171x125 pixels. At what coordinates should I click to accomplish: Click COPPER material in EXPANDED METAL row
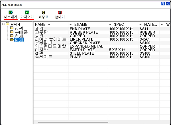point(147,46)
